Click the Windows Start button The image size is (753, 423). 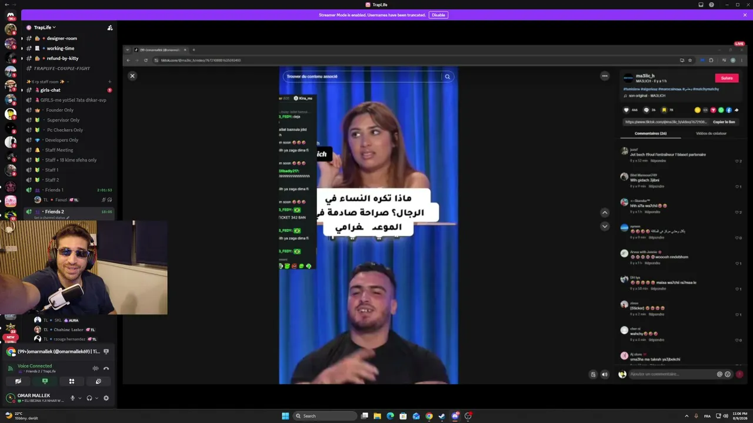click(285, 416)
